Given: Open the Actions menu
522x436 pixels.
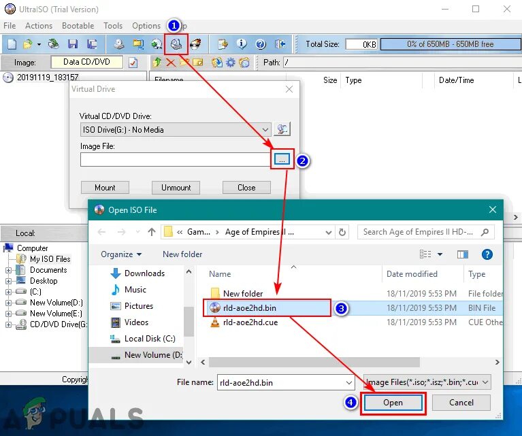Looking at the screenshot, I should [39, 26].
